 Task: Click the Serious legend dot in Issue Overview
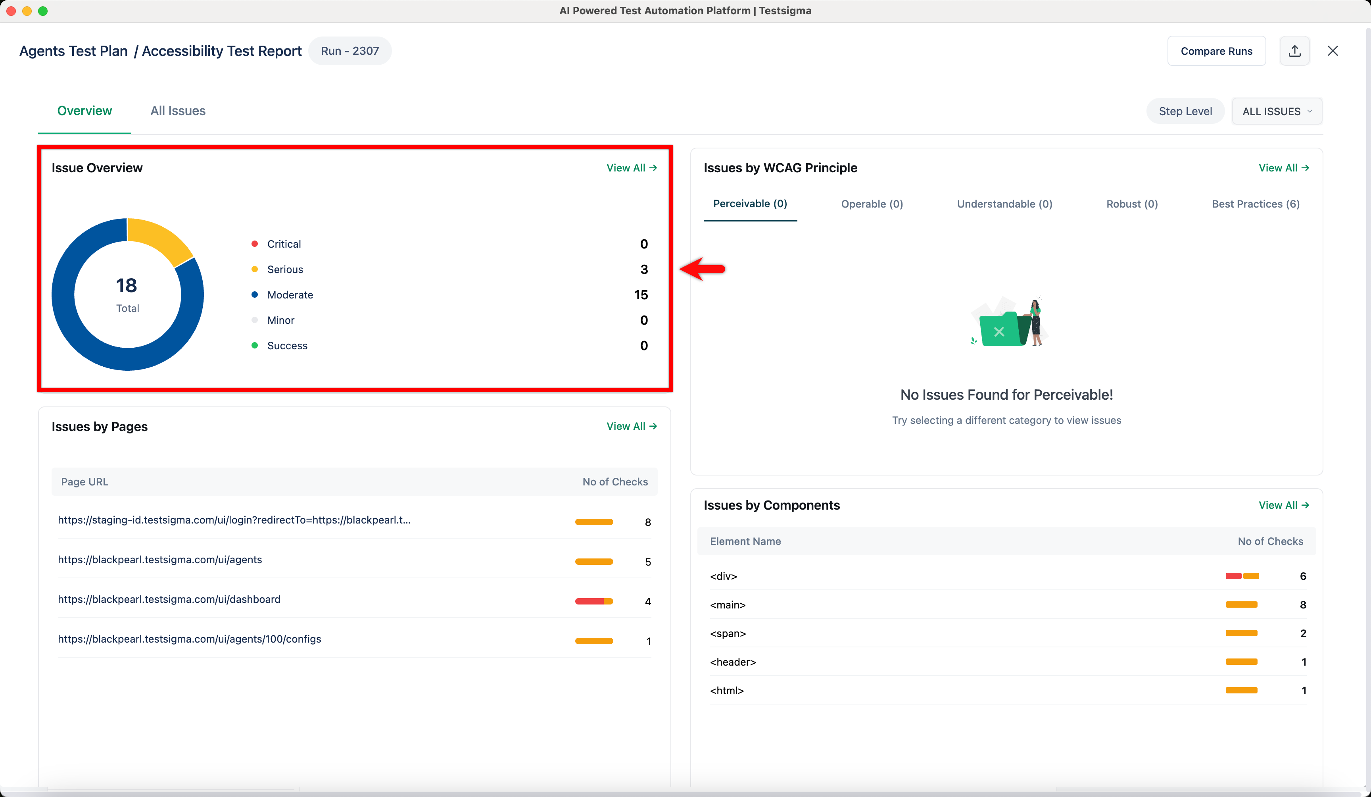point(255,269)
